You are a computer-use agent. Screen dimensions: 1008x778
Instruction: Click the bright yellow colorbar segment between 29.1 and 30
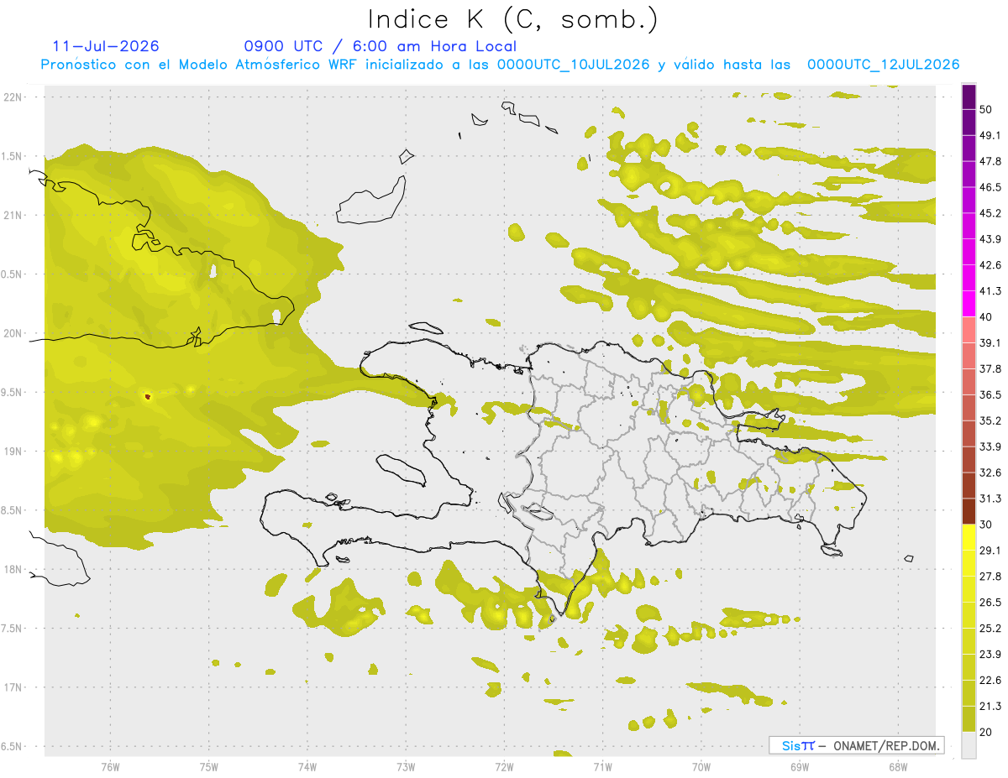point(969,537)
